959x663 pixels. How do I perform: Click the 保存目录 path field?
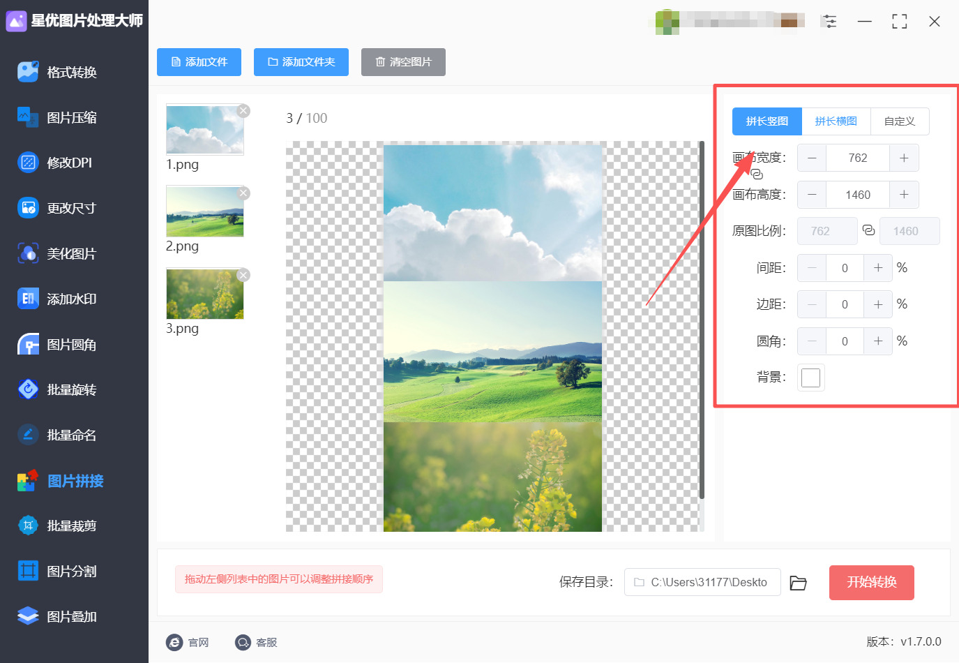(x=702, y=582)
